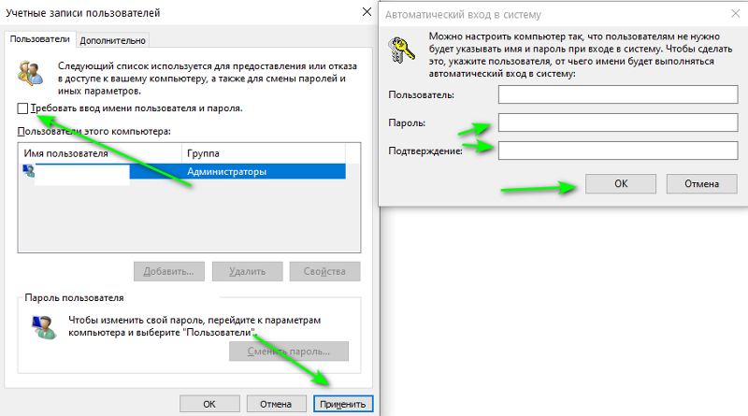Image resolution: width=748 pixels, height=416 pixels.
Task: Click Отмена in Учетные записи window
Action: pyautogui.click(x=276, y=404)
